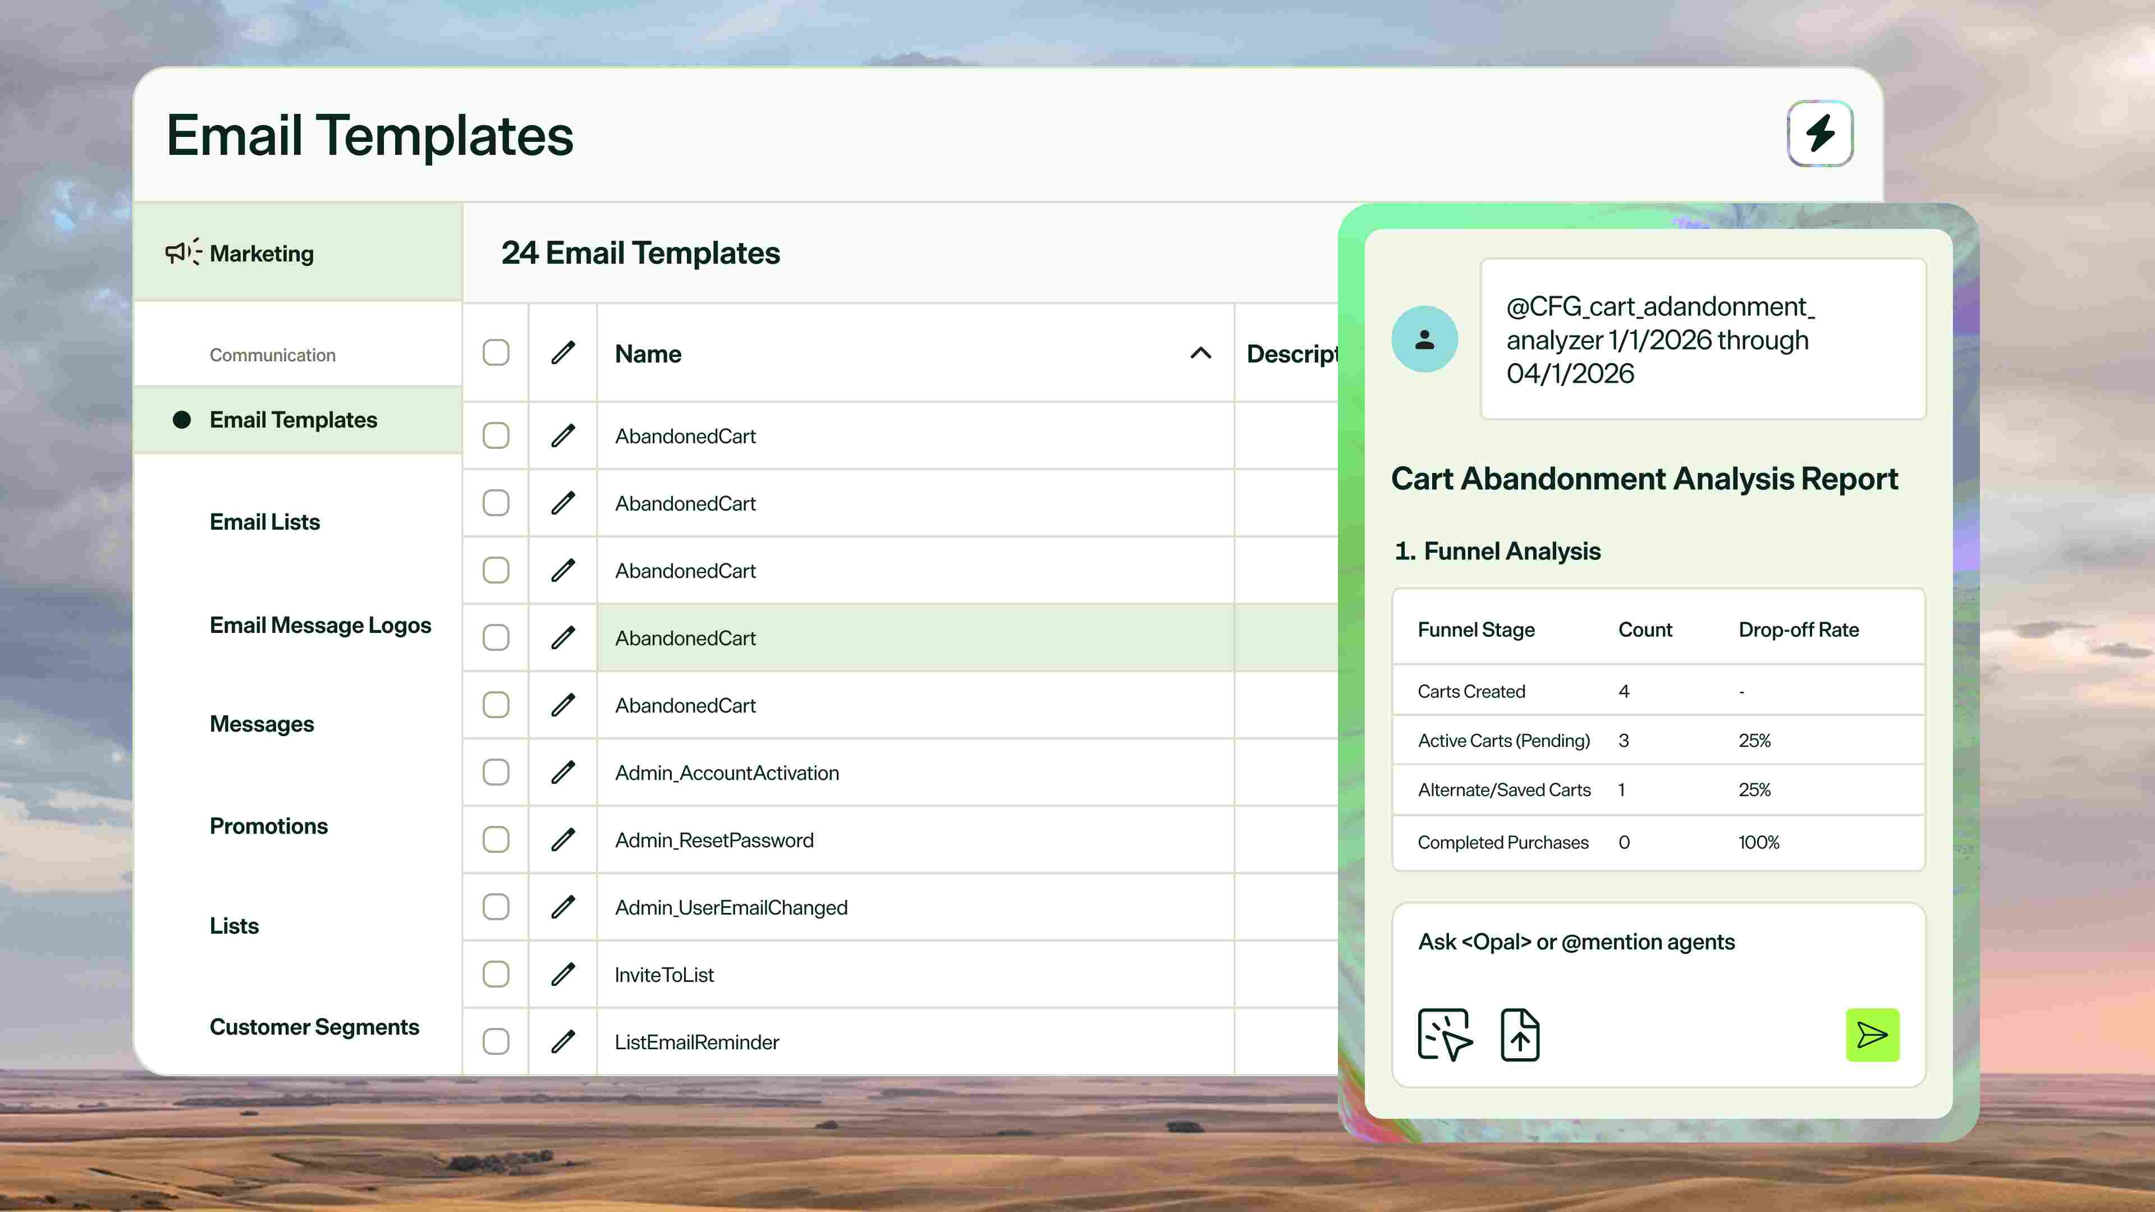Open the InviteToList template

pyautogui.click(x=664, y=975)
